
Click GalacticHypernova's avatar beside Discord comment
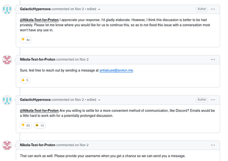point(7,100)
